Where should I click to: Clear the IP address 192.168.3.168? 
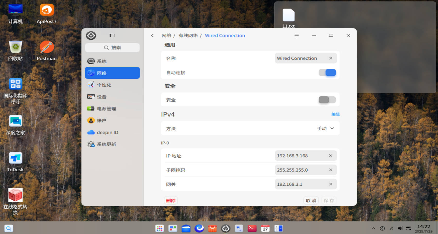click(331, 156)
